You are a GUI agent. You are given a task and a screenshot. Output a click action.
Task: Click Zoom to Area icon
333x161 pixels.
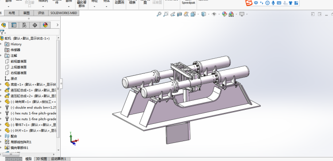point(166,14)
